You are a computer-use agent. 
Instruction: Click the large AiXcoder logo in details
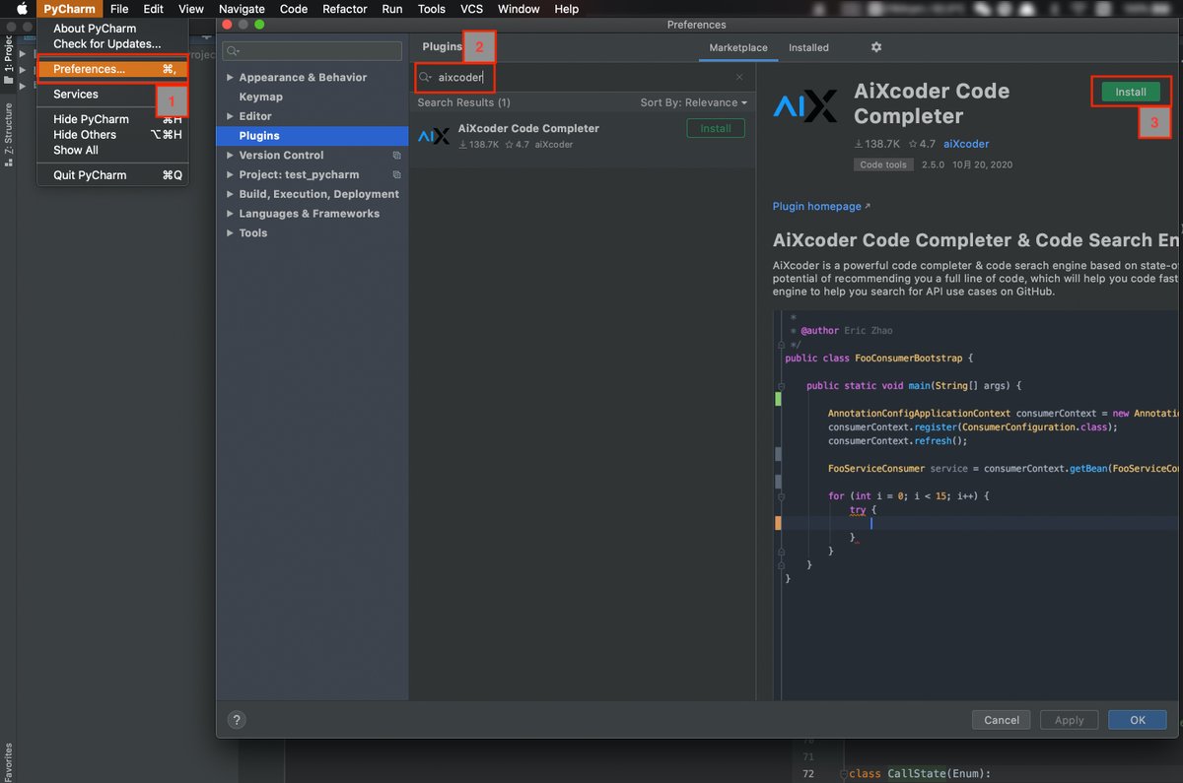click(x=805, y=105)
